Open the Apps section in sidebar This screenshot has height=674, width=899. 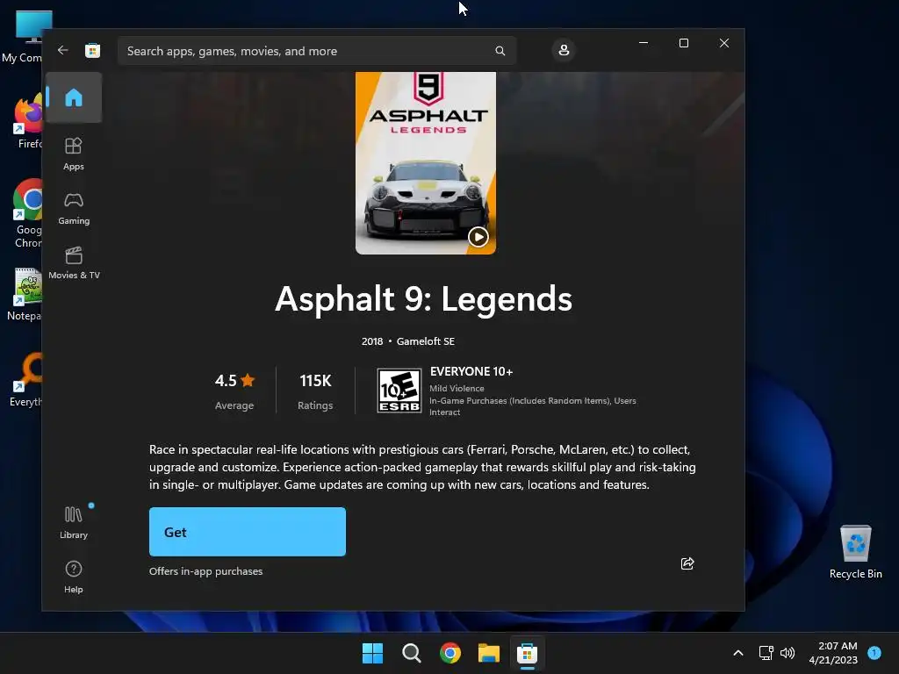pos(74,154)
